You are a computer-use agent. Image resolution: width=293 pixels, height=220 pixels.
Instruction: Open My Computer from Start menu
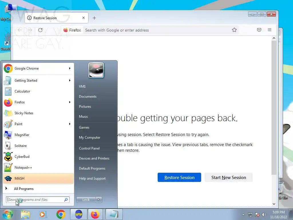coord(90,137)
